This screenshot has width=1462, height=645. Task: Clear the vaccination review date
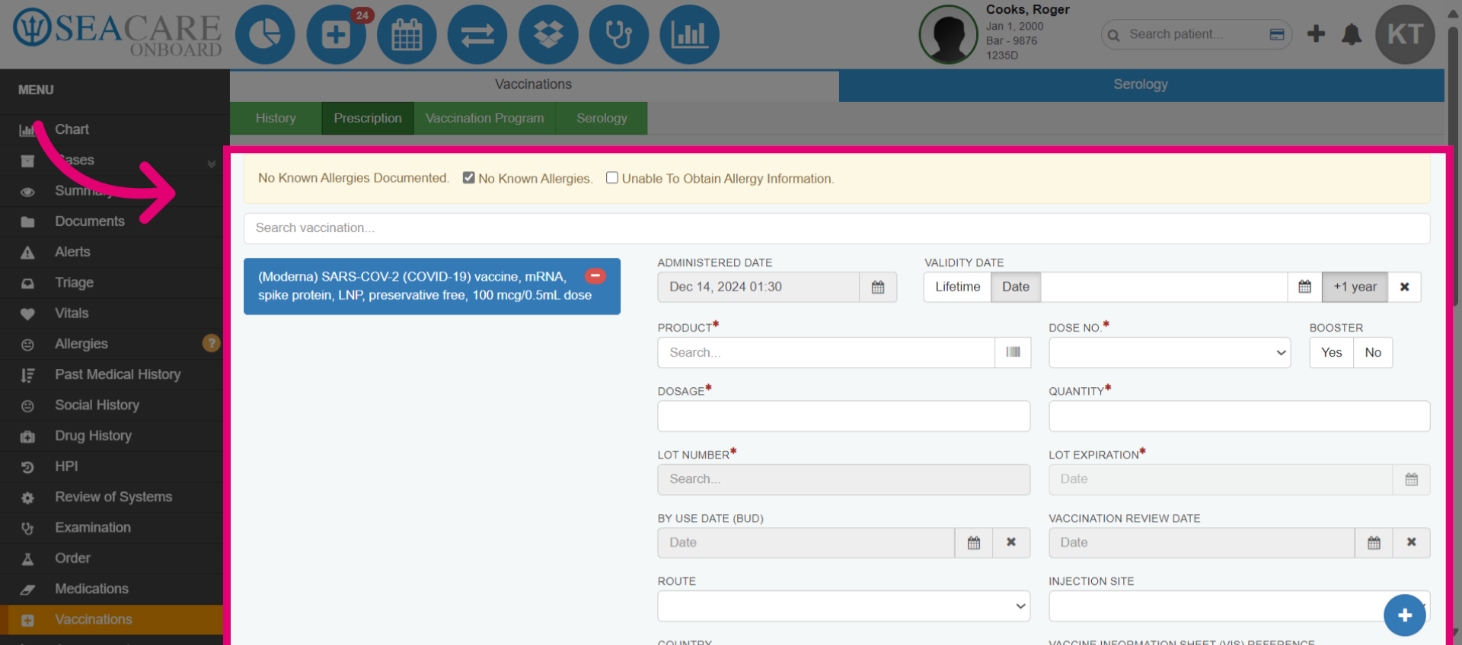(1411, 542)
